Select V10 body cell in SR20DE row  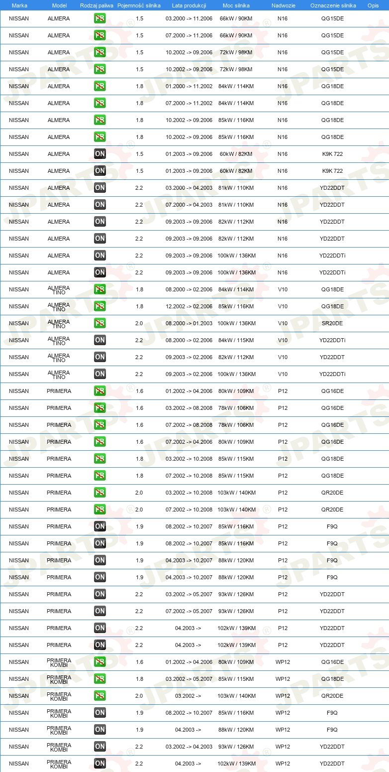(283, 323)
